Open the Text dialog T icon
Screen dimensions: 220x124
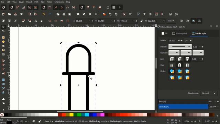click(x=144, y=14)
